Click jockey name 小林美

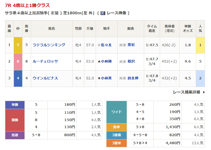(106, 78)
